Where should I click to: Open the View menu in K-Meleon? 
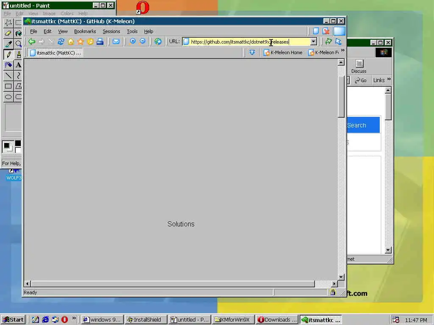63,31
